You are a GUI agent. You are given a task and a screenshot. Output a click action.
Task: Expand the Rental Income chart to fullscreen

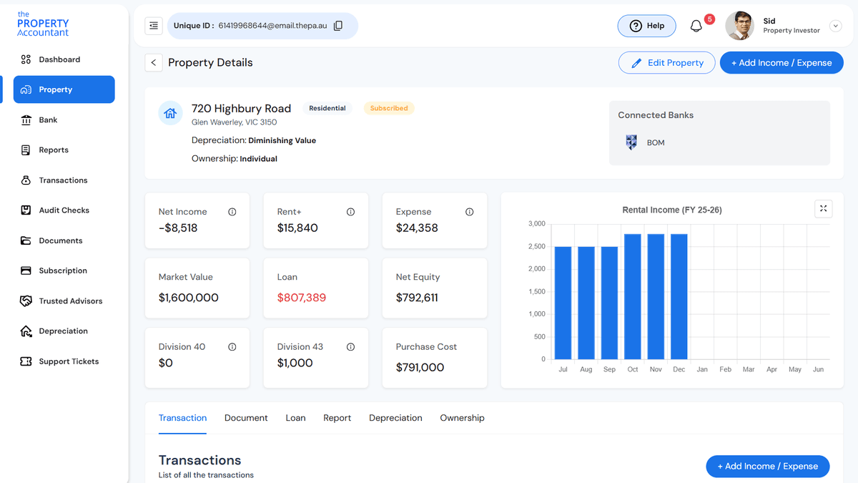coord(823,208)
